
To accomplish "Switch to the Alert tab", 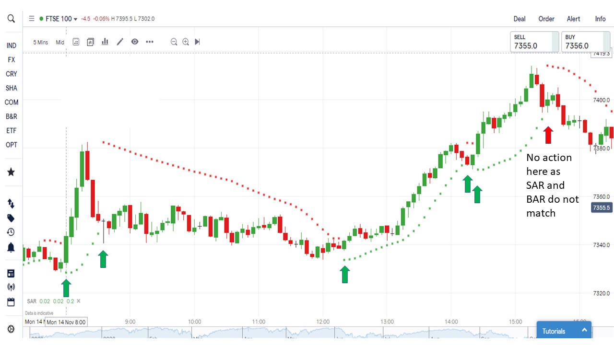I will click(x=574, y=19).
